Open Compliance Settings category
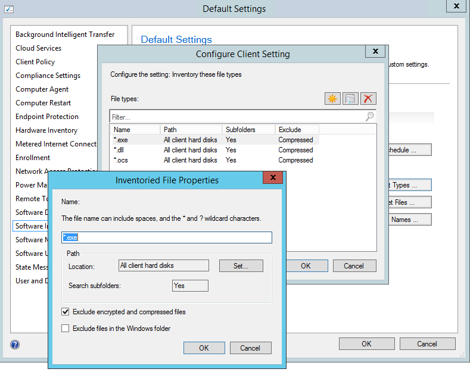The image size is (470, 372). click(48, 76)
